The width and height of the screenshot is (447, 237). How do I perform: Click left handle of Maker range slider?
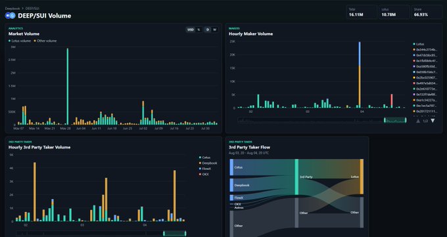(x=385, y=120)
